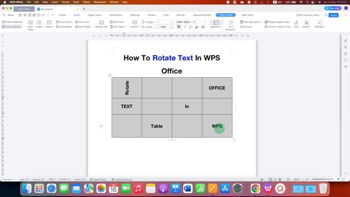Open Table Properties
This screenshot has width=350, height=197.
pos(12,22)
